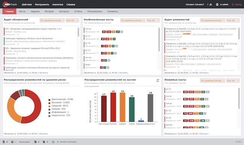Click the REDCheck logo
This screenshot has height=145, width=244.
coord(10,4)
